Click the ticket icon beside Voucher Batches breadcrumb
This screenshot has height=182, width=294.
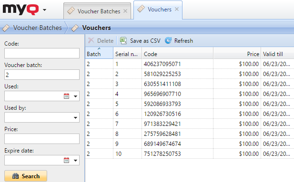(x=6, y=28)
